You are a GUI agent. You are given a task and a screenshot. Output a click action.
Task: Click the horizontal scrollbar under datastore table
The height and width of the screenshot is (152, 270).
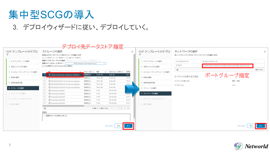coord(63,106)
